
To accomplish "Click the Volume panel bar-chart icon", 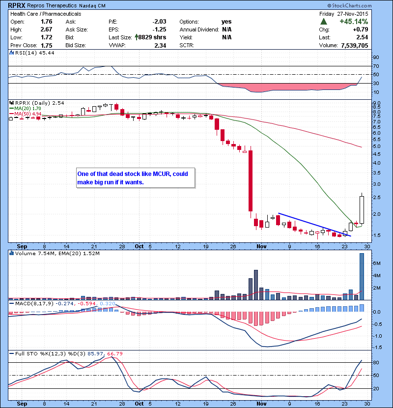I will click(x=11, y=253).
